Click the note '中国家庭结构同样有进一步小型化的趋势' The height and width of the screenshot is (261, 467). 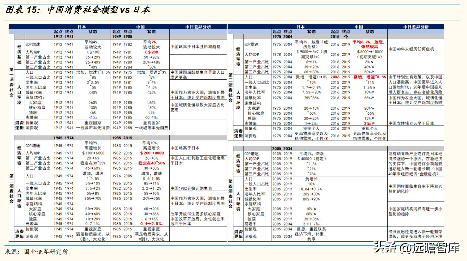416,211
